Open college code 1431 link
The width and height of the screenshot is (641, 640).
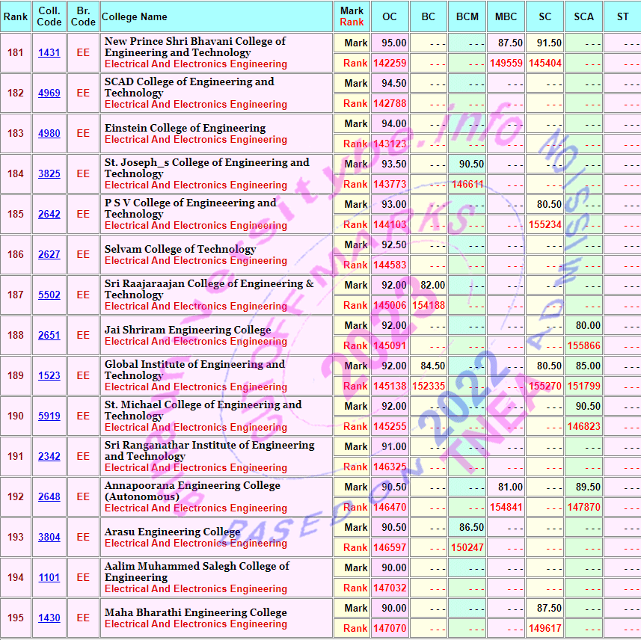tap(49, 53)
